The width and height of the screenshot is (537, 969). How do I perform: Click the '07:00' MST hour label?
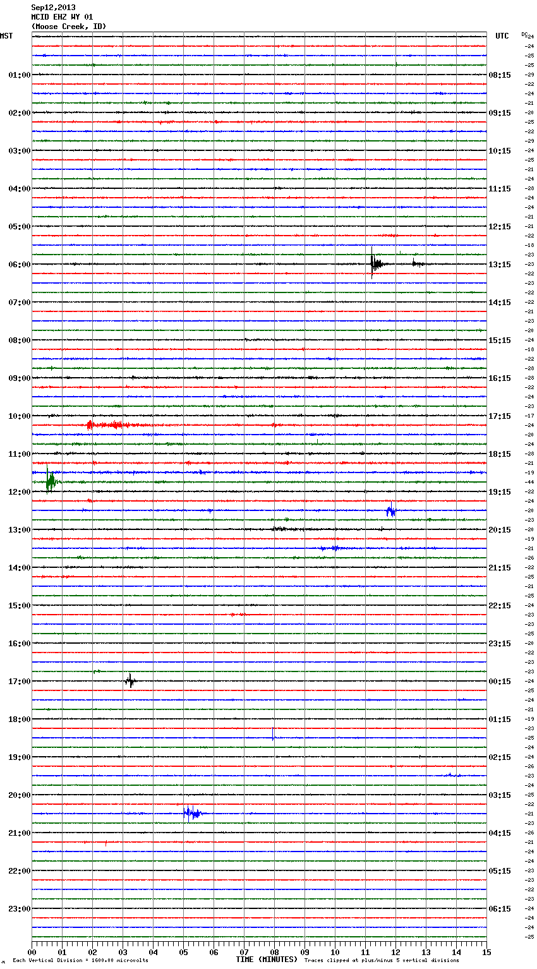click(x=20, y=302)
